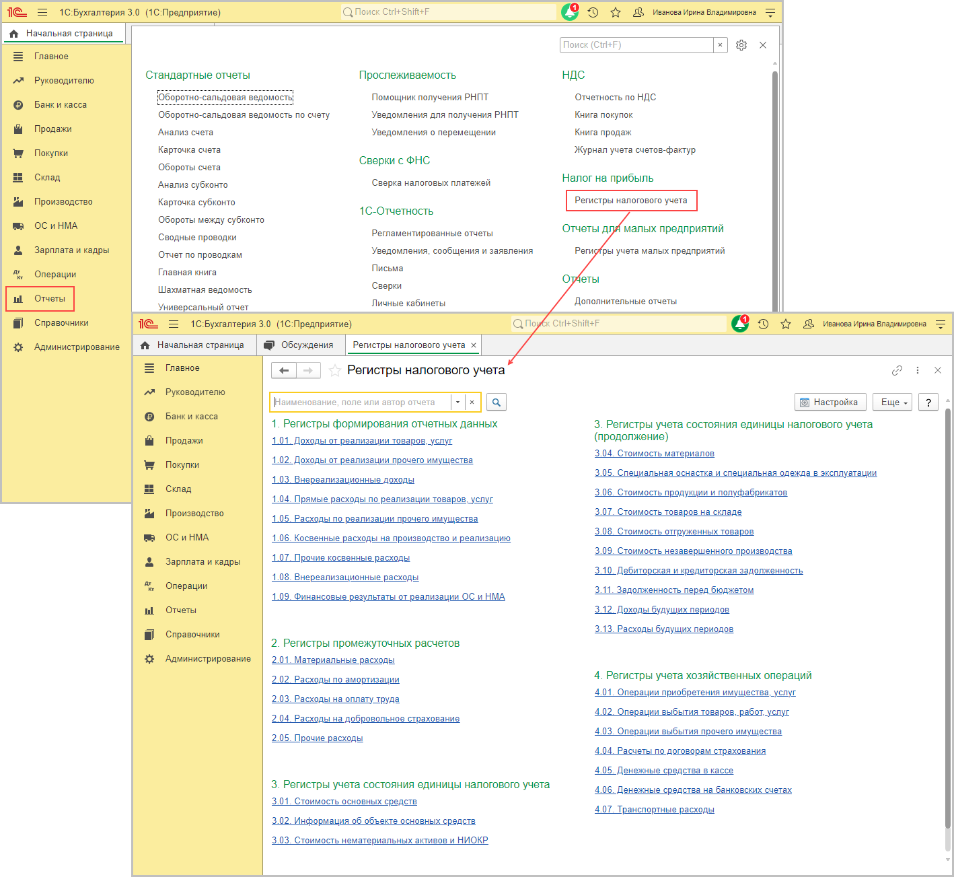Open report 3.01 Стоимость основных средств
Image resolution: width=954 pixels, height=877 pixels.
click(344, 801)
